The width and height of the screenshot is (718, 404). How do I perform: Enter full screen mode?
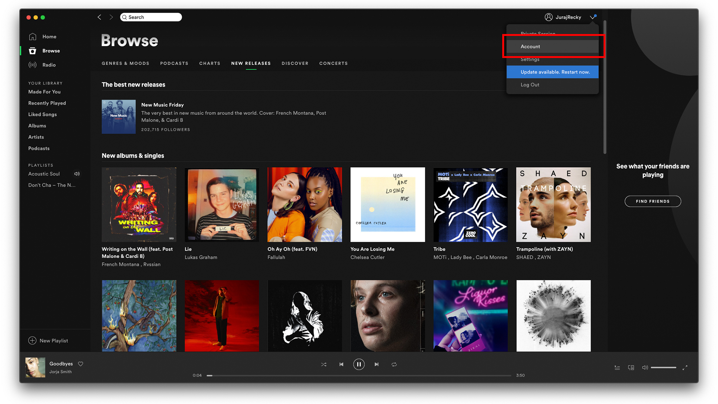(685, 368)
